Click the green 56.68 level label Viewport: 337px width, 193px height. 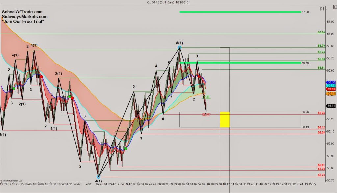[x=321, y=59]
